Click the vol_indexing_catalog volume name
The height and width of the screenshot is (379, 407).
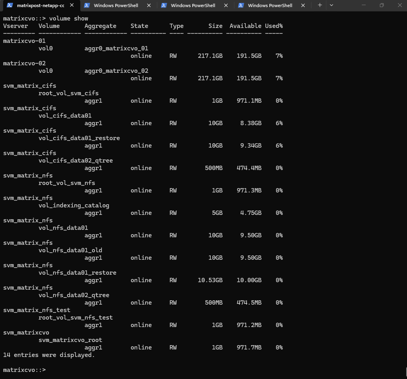74,205
